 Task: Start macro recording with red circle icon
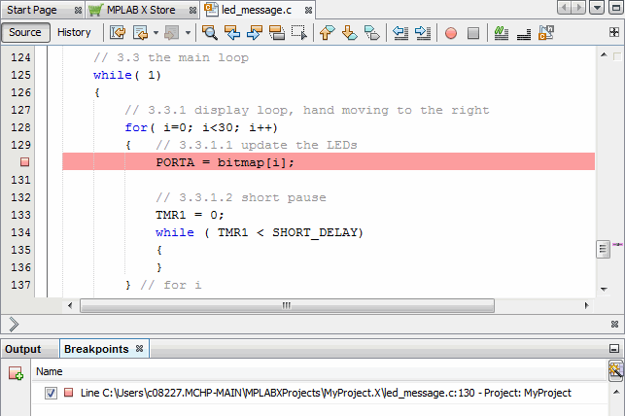click(451, 32)
